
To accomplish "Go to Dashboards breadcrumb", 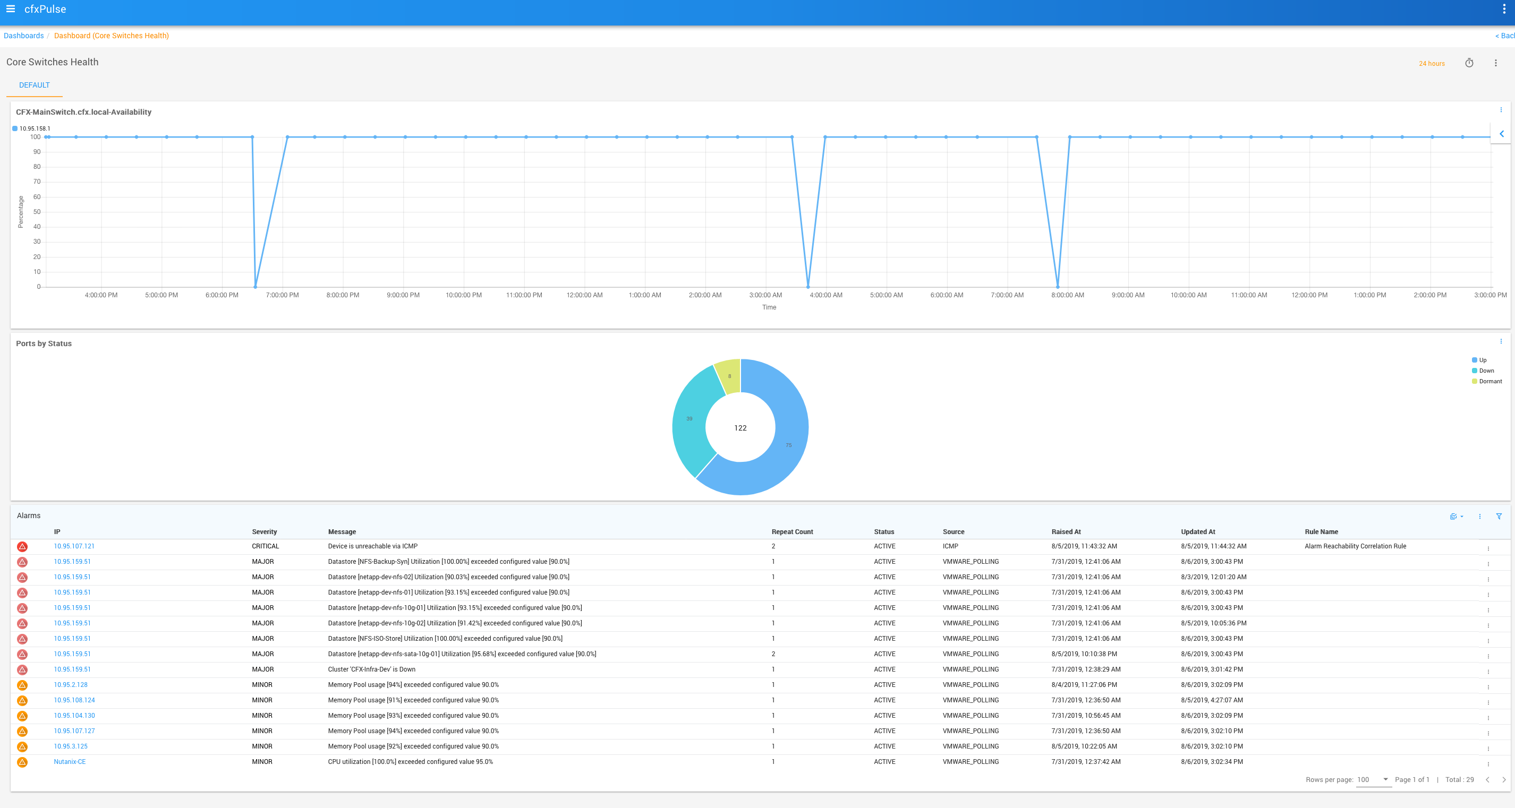I will click(x=23, y=36).
